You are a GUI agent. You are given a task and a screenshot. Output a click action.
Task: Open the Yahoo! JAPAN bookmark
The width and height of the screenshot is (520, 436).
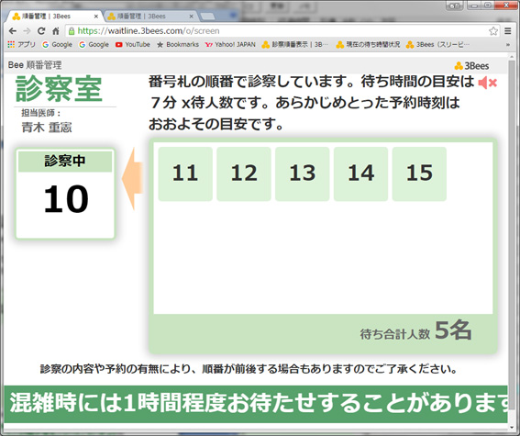pyautogui.click(x=230, y=44)
